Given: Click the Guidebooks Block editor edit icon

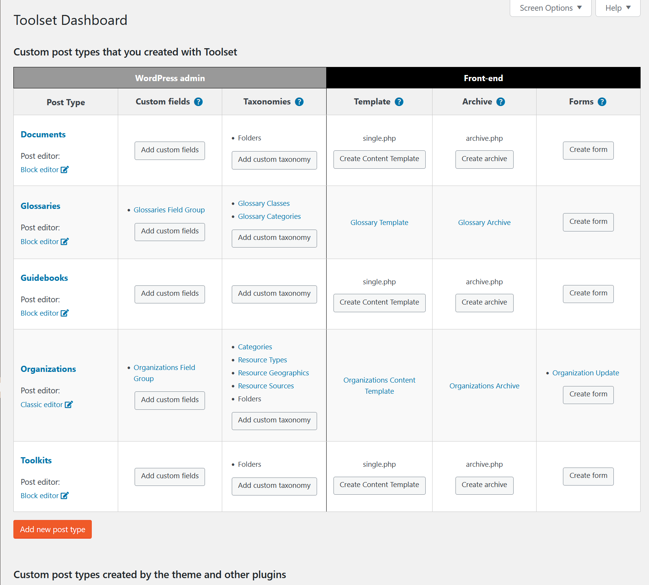Looking at the screenshot, I should click(x=65, y=313).
